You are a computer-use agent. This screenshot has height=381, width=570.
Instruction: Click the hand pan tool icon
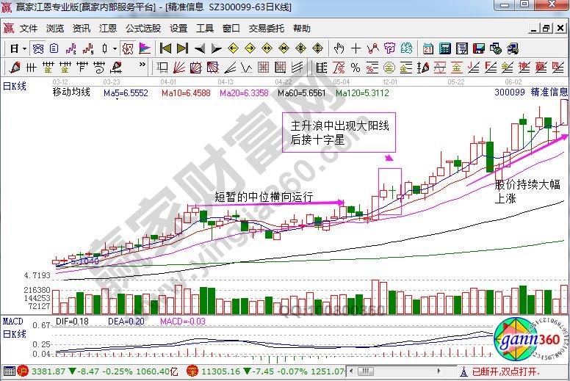[x=339, y=48]
